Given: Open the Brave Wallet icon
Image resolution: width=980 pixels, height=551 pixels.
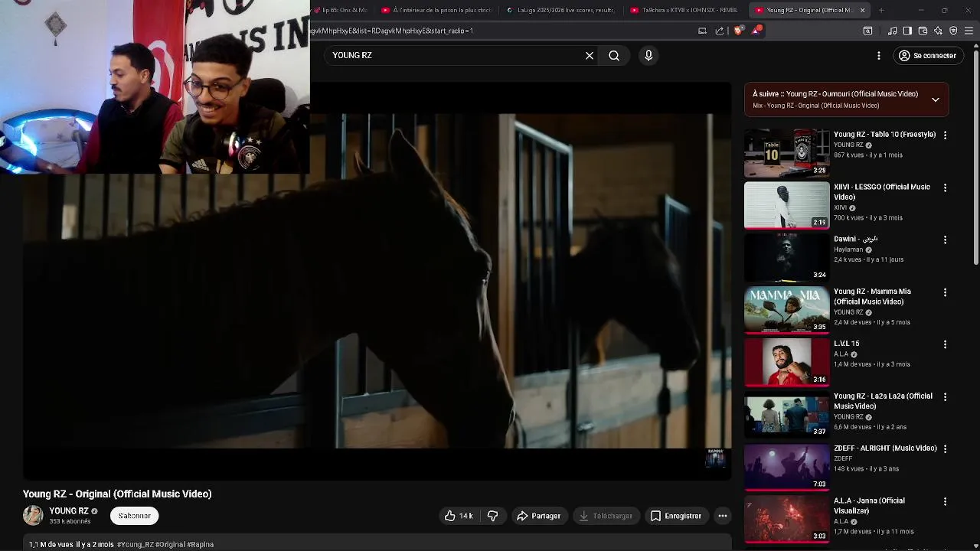Looking at the screenshot, I should (923, 31).
